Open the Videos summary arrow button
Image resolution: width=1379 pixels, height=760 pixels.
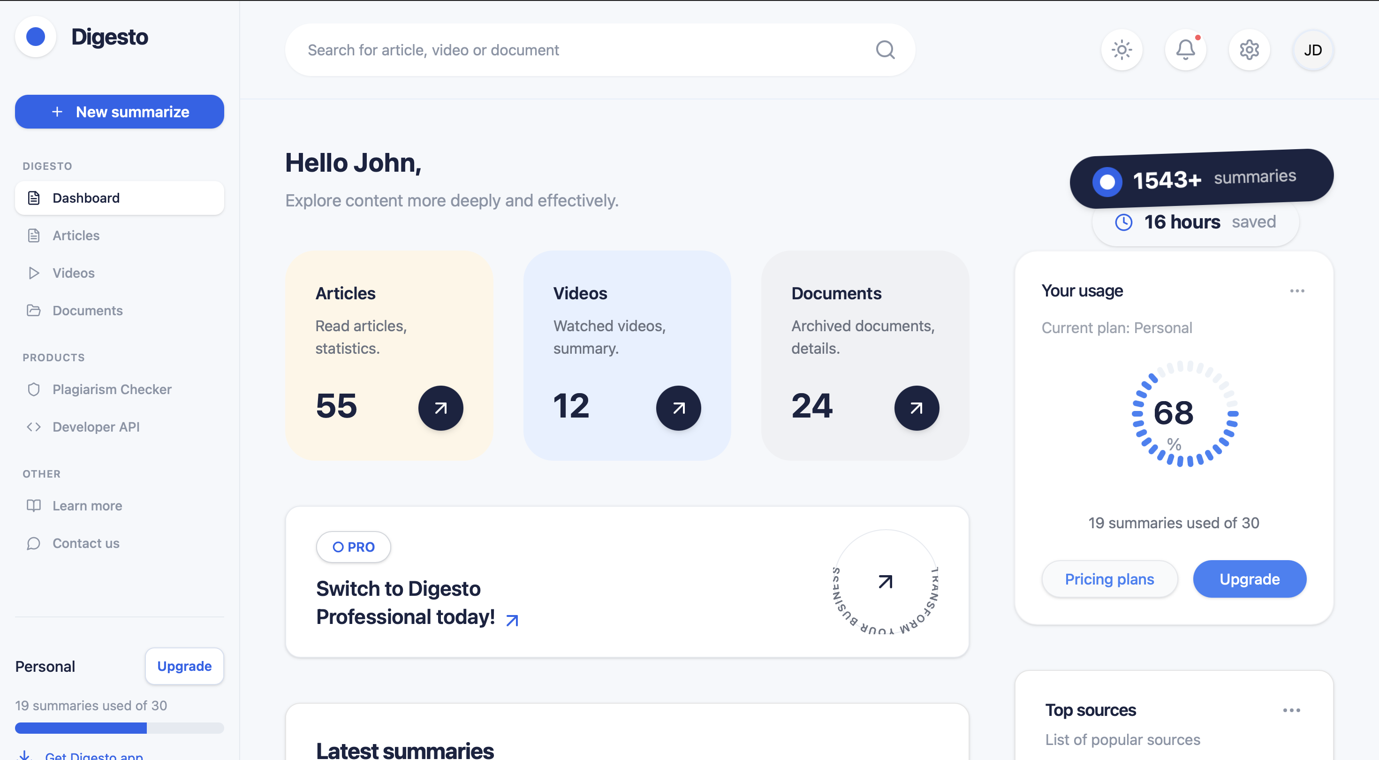678,408
